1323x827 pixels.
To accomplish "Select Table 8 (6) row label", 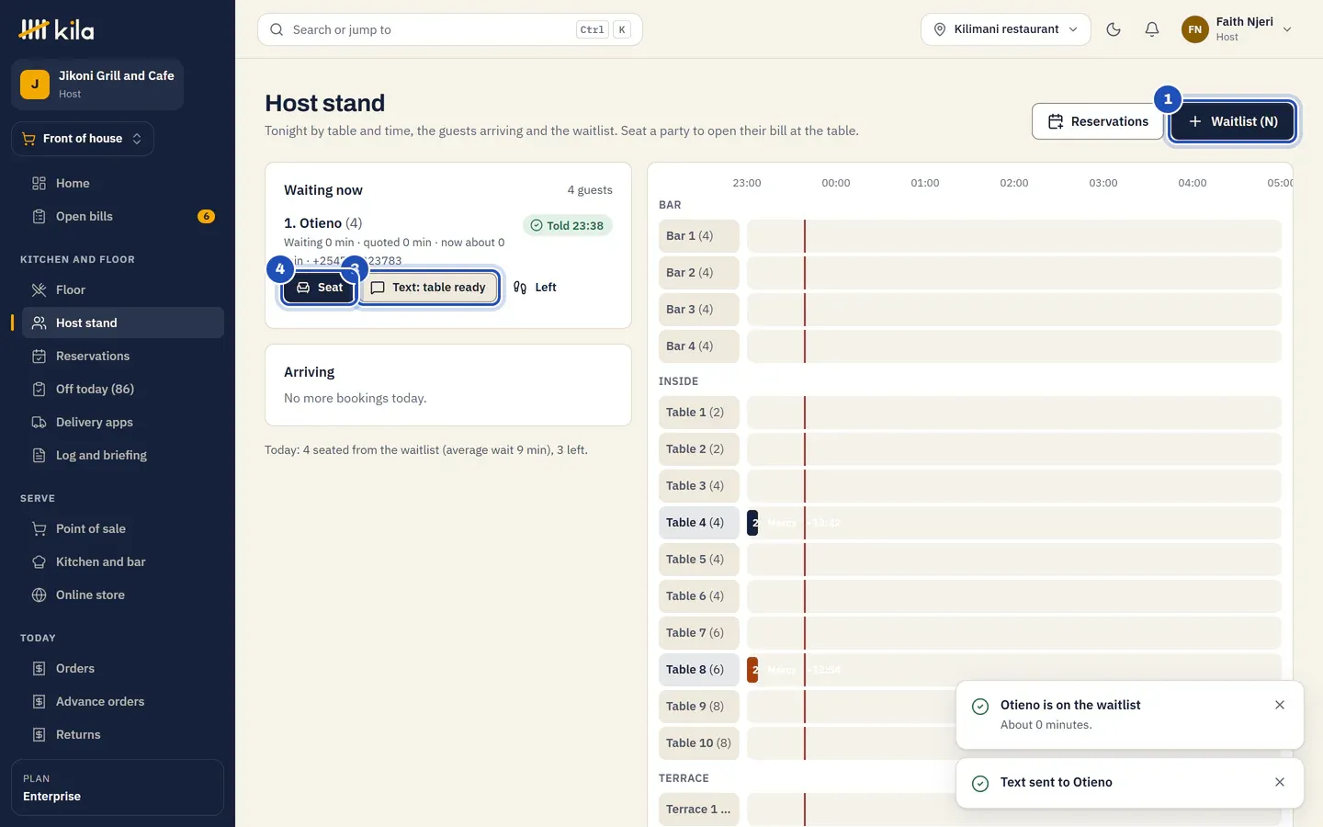I will pos(698,670).
